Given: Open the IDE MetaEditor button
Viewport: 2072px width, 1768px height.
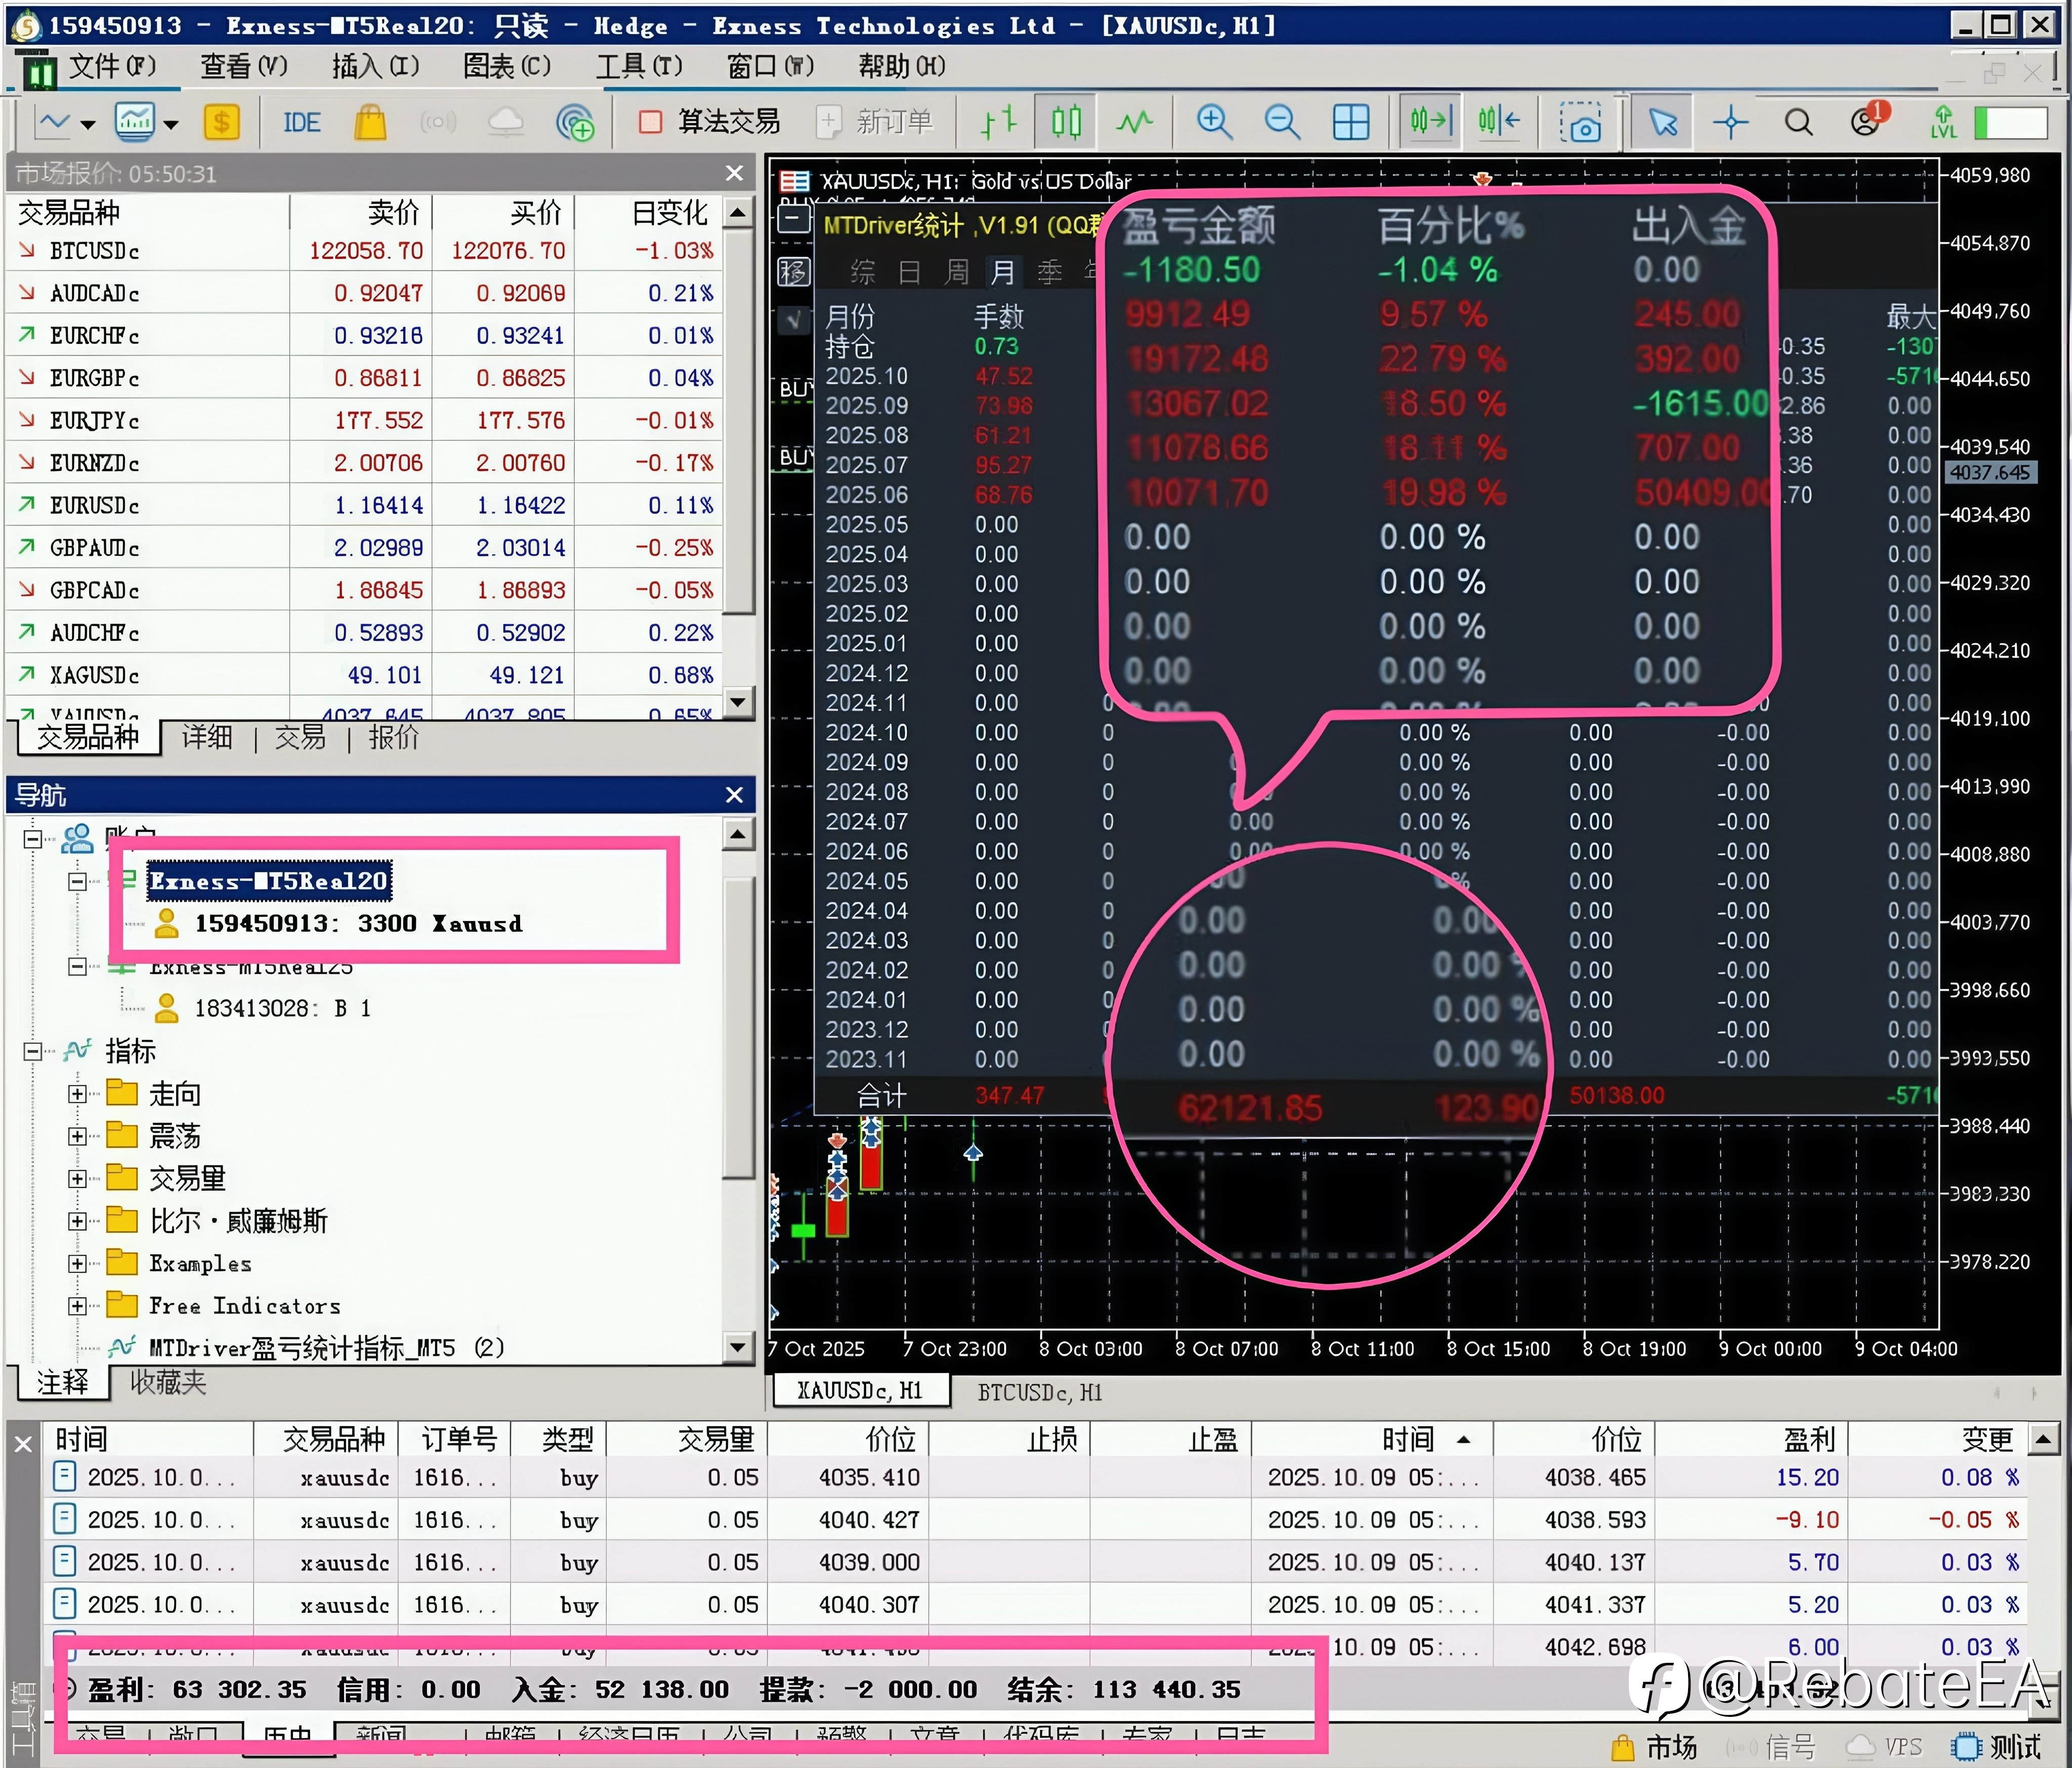Looking at the screenshot, I should [x=301, y=123].
